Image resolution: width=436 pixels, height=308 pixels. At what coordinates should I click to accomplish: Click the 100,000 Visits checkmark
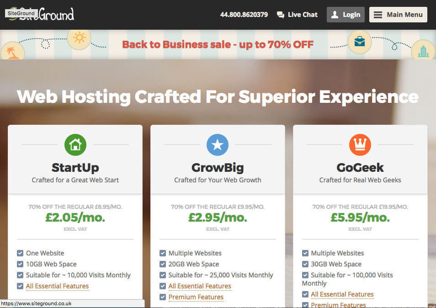coord(305,275)
